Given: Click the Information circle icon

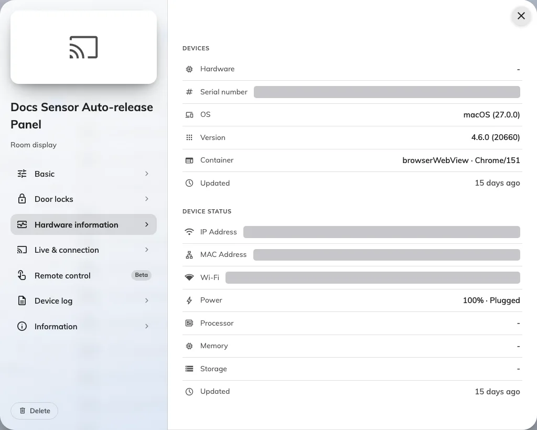Looking at the screenshot, I should (x=22, y=326).
